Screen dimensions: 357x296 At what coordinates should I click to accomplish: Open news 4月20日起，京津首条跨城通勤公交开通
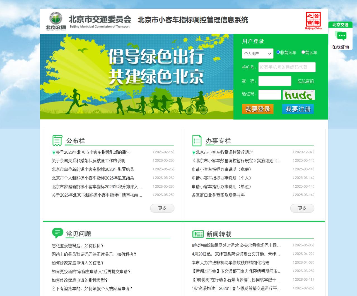236,254
